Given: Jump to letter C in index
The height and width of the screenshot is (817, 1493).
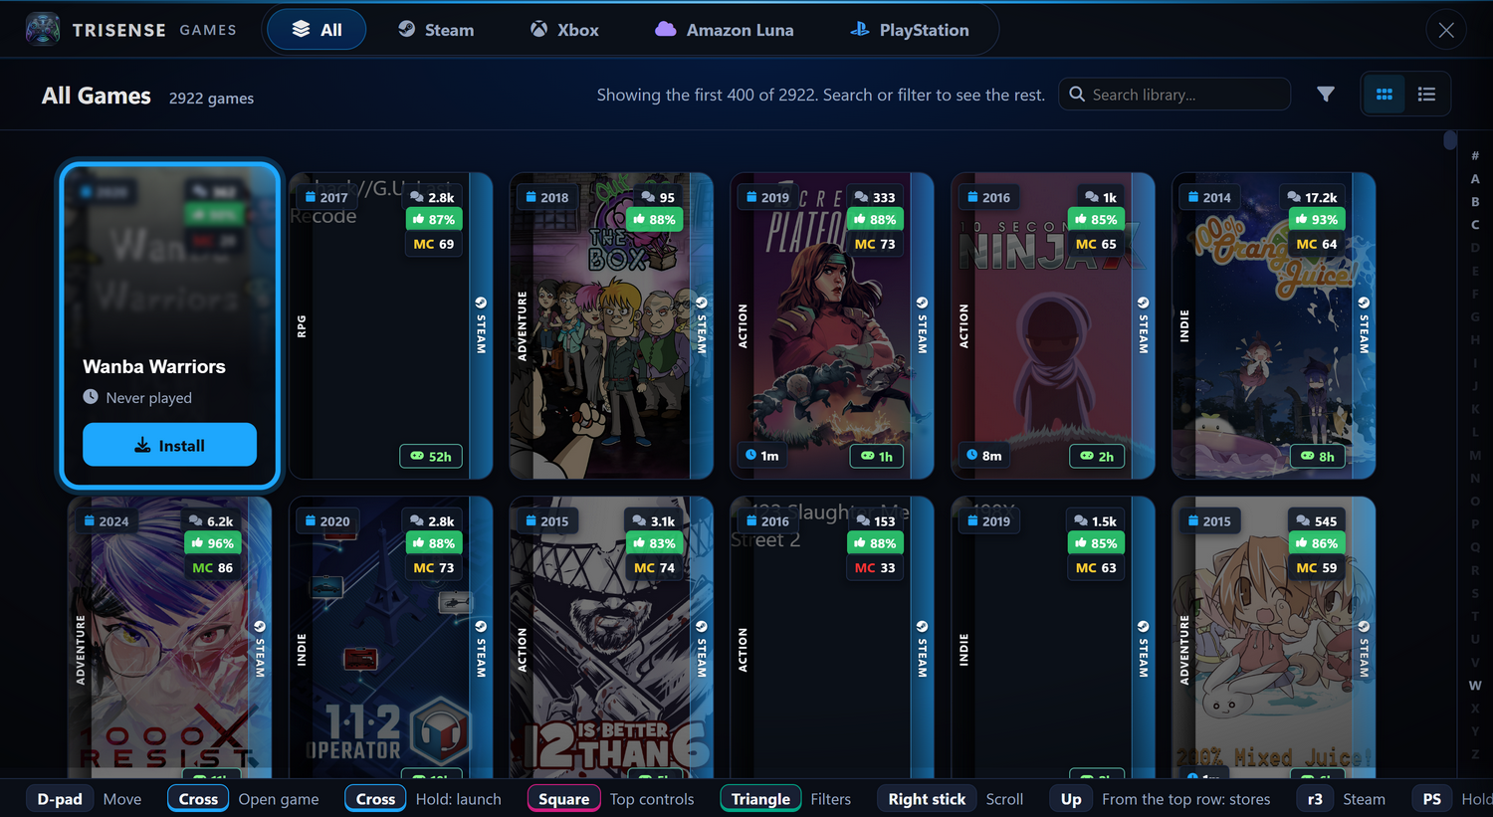Looking at the screenshot, I should click(1475, 225).
